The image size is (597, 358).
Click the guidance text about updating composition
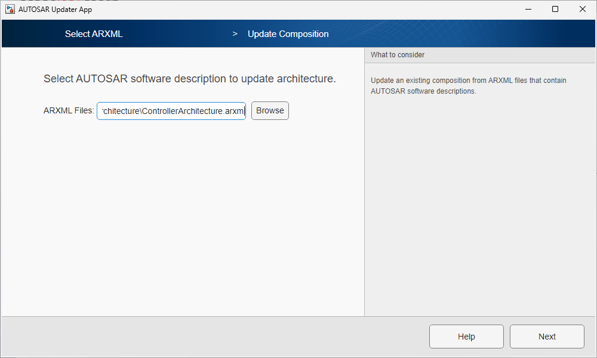(x=468, y=86)
